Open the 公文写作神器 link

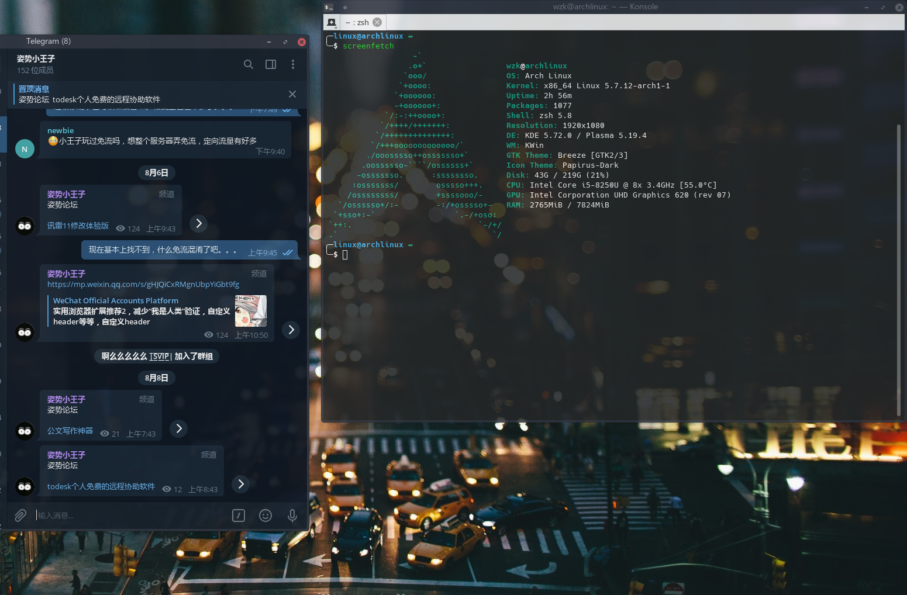pyautogui.click(x=70, y=431)
